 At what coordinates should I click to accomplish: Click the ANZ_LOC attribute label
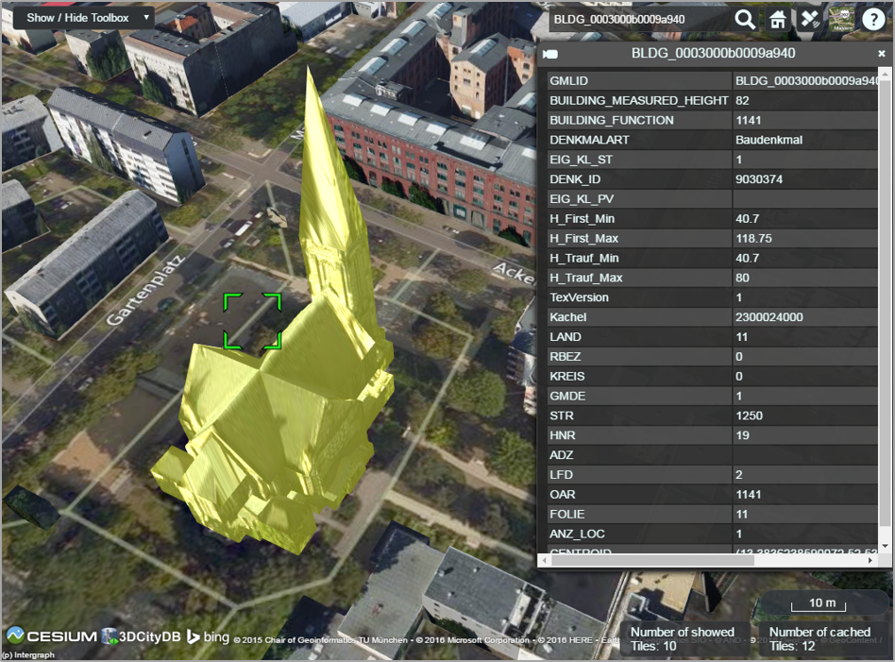[x=577, y=535]
